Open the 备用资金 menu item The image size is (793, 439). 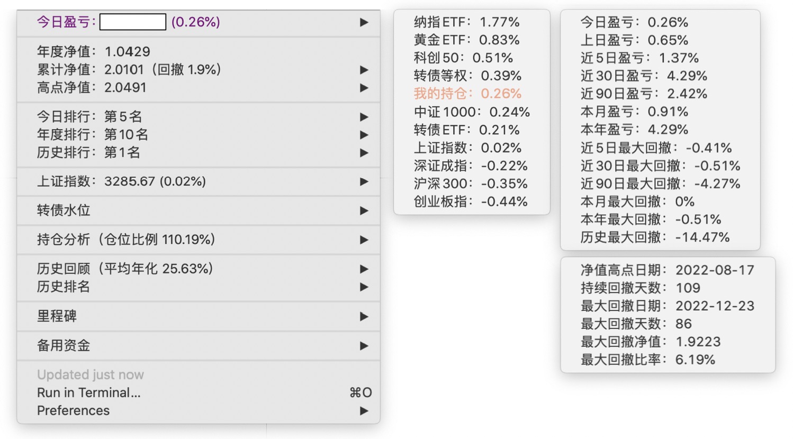[x=64, y=346]
